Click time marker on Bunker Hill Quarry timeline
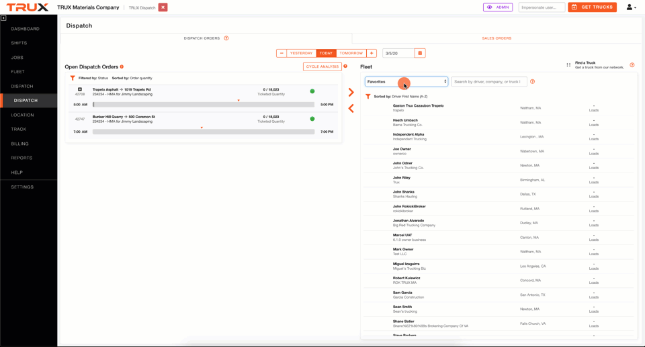The height and width of the screenshot is (347, 645). click(x=202, y=128)
